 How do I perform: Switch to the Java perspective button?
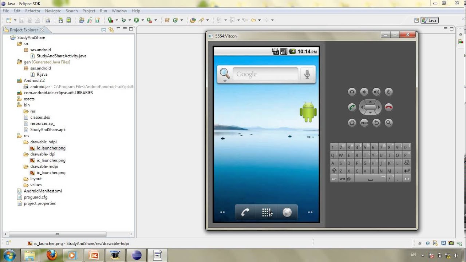pyautogui.click(x=430, y=20)
